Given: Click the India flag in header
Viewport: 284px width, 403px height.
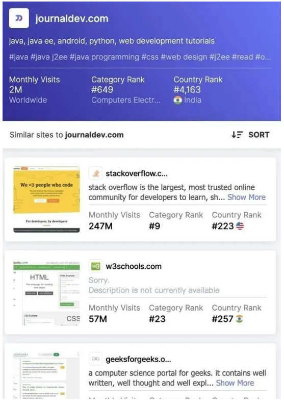Looking at the screenshot, I should point(178,100).
